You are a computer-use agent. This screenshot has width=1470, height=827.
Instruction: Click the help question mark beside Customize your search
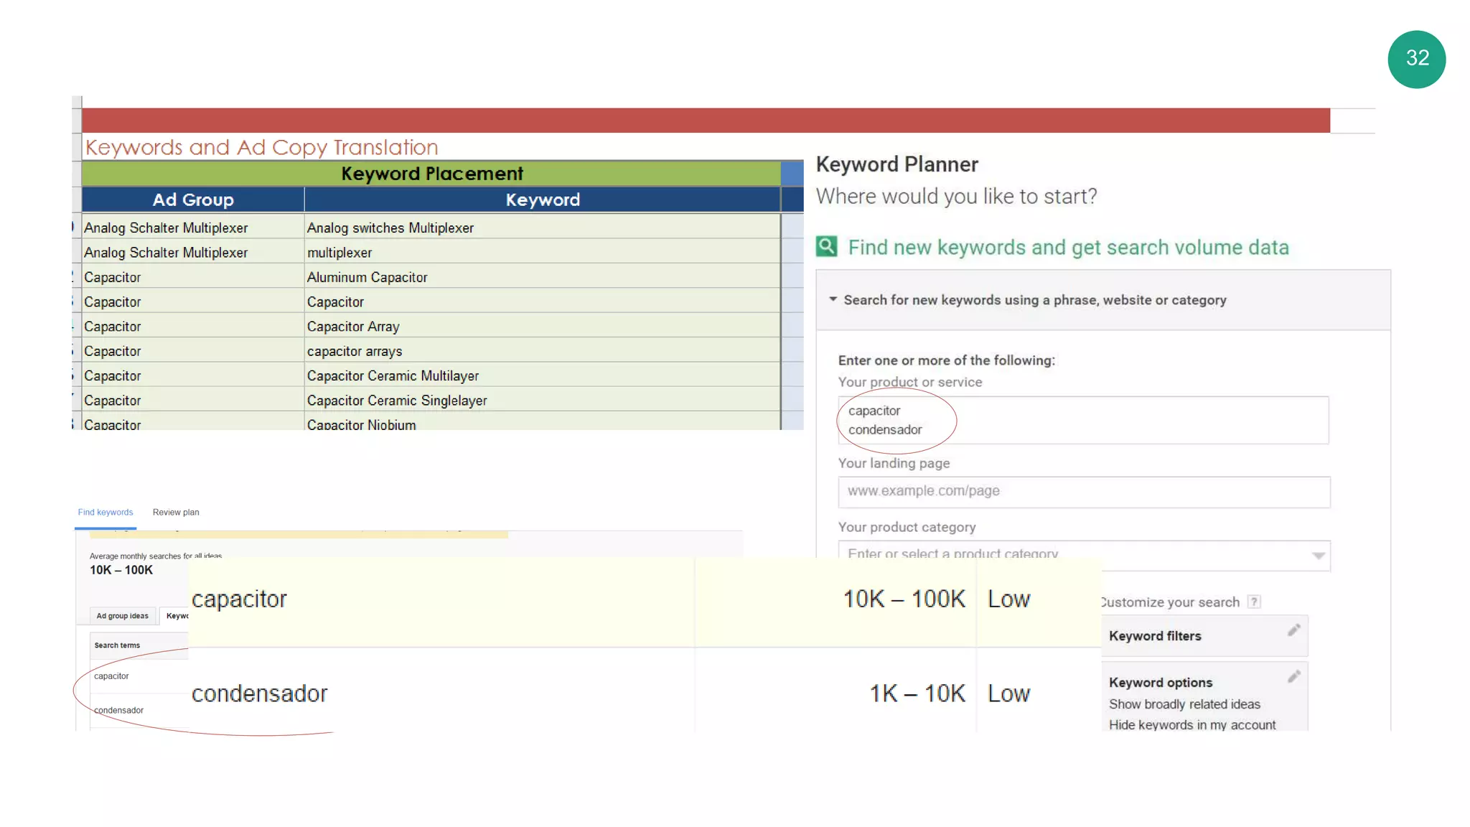[1253, 602]
